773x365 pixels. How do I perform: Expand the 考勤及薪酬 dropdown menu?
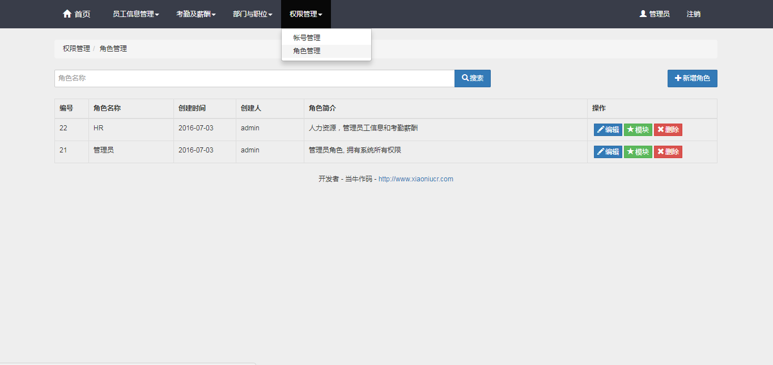196,14
